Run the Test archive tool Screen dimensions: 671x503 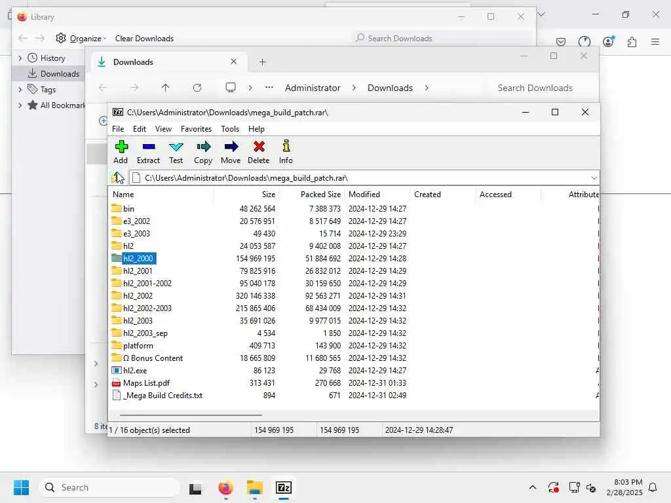pos(176,152)
